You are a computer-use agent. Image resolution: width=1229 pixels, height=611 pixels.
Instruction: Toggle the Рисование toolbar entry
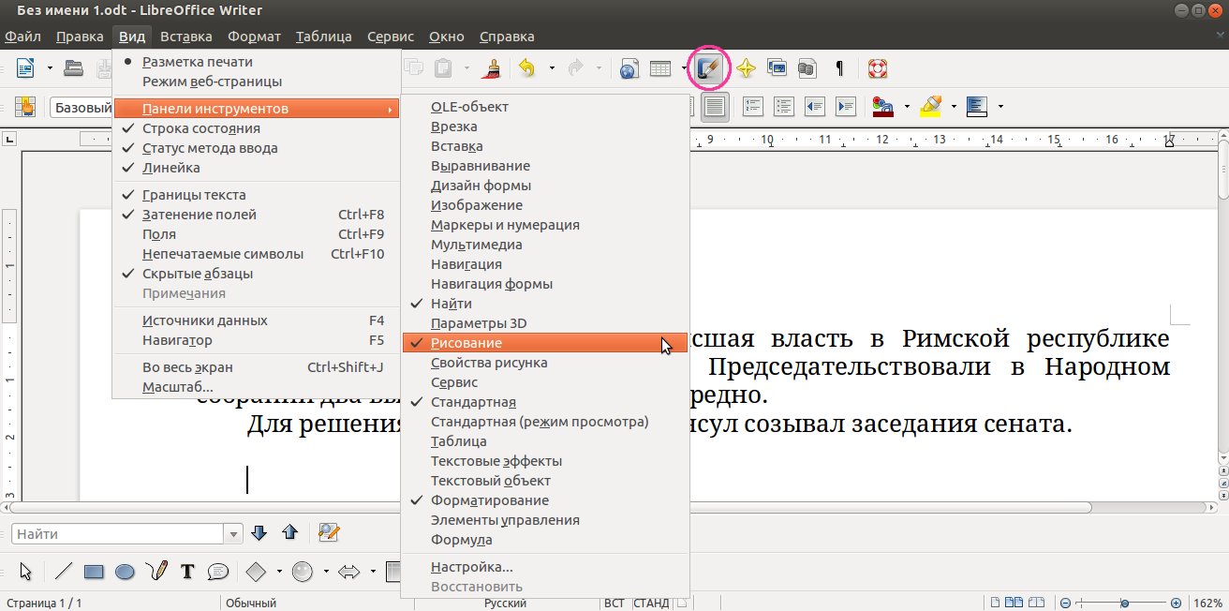tap(466, 343)
